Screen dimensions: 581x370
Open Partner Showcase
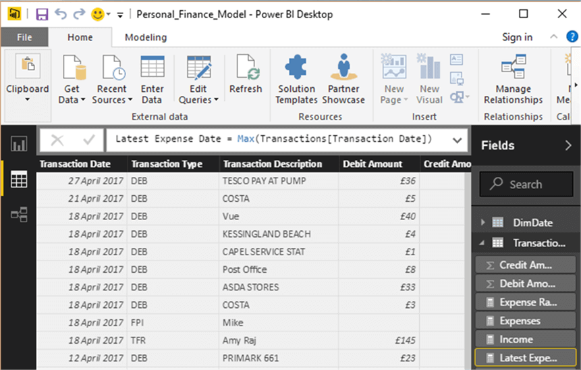coord(343,80)
